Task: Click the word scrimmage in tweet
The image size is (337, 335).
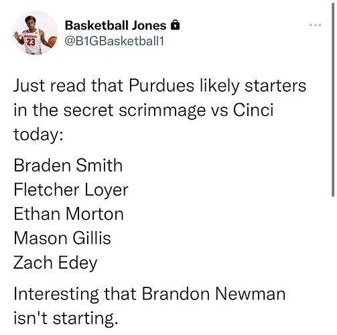Action: point(162,111)
